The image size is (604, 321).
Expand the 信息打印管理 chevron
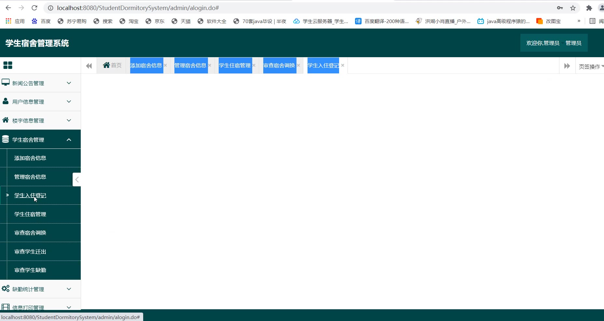pos(69,307)
